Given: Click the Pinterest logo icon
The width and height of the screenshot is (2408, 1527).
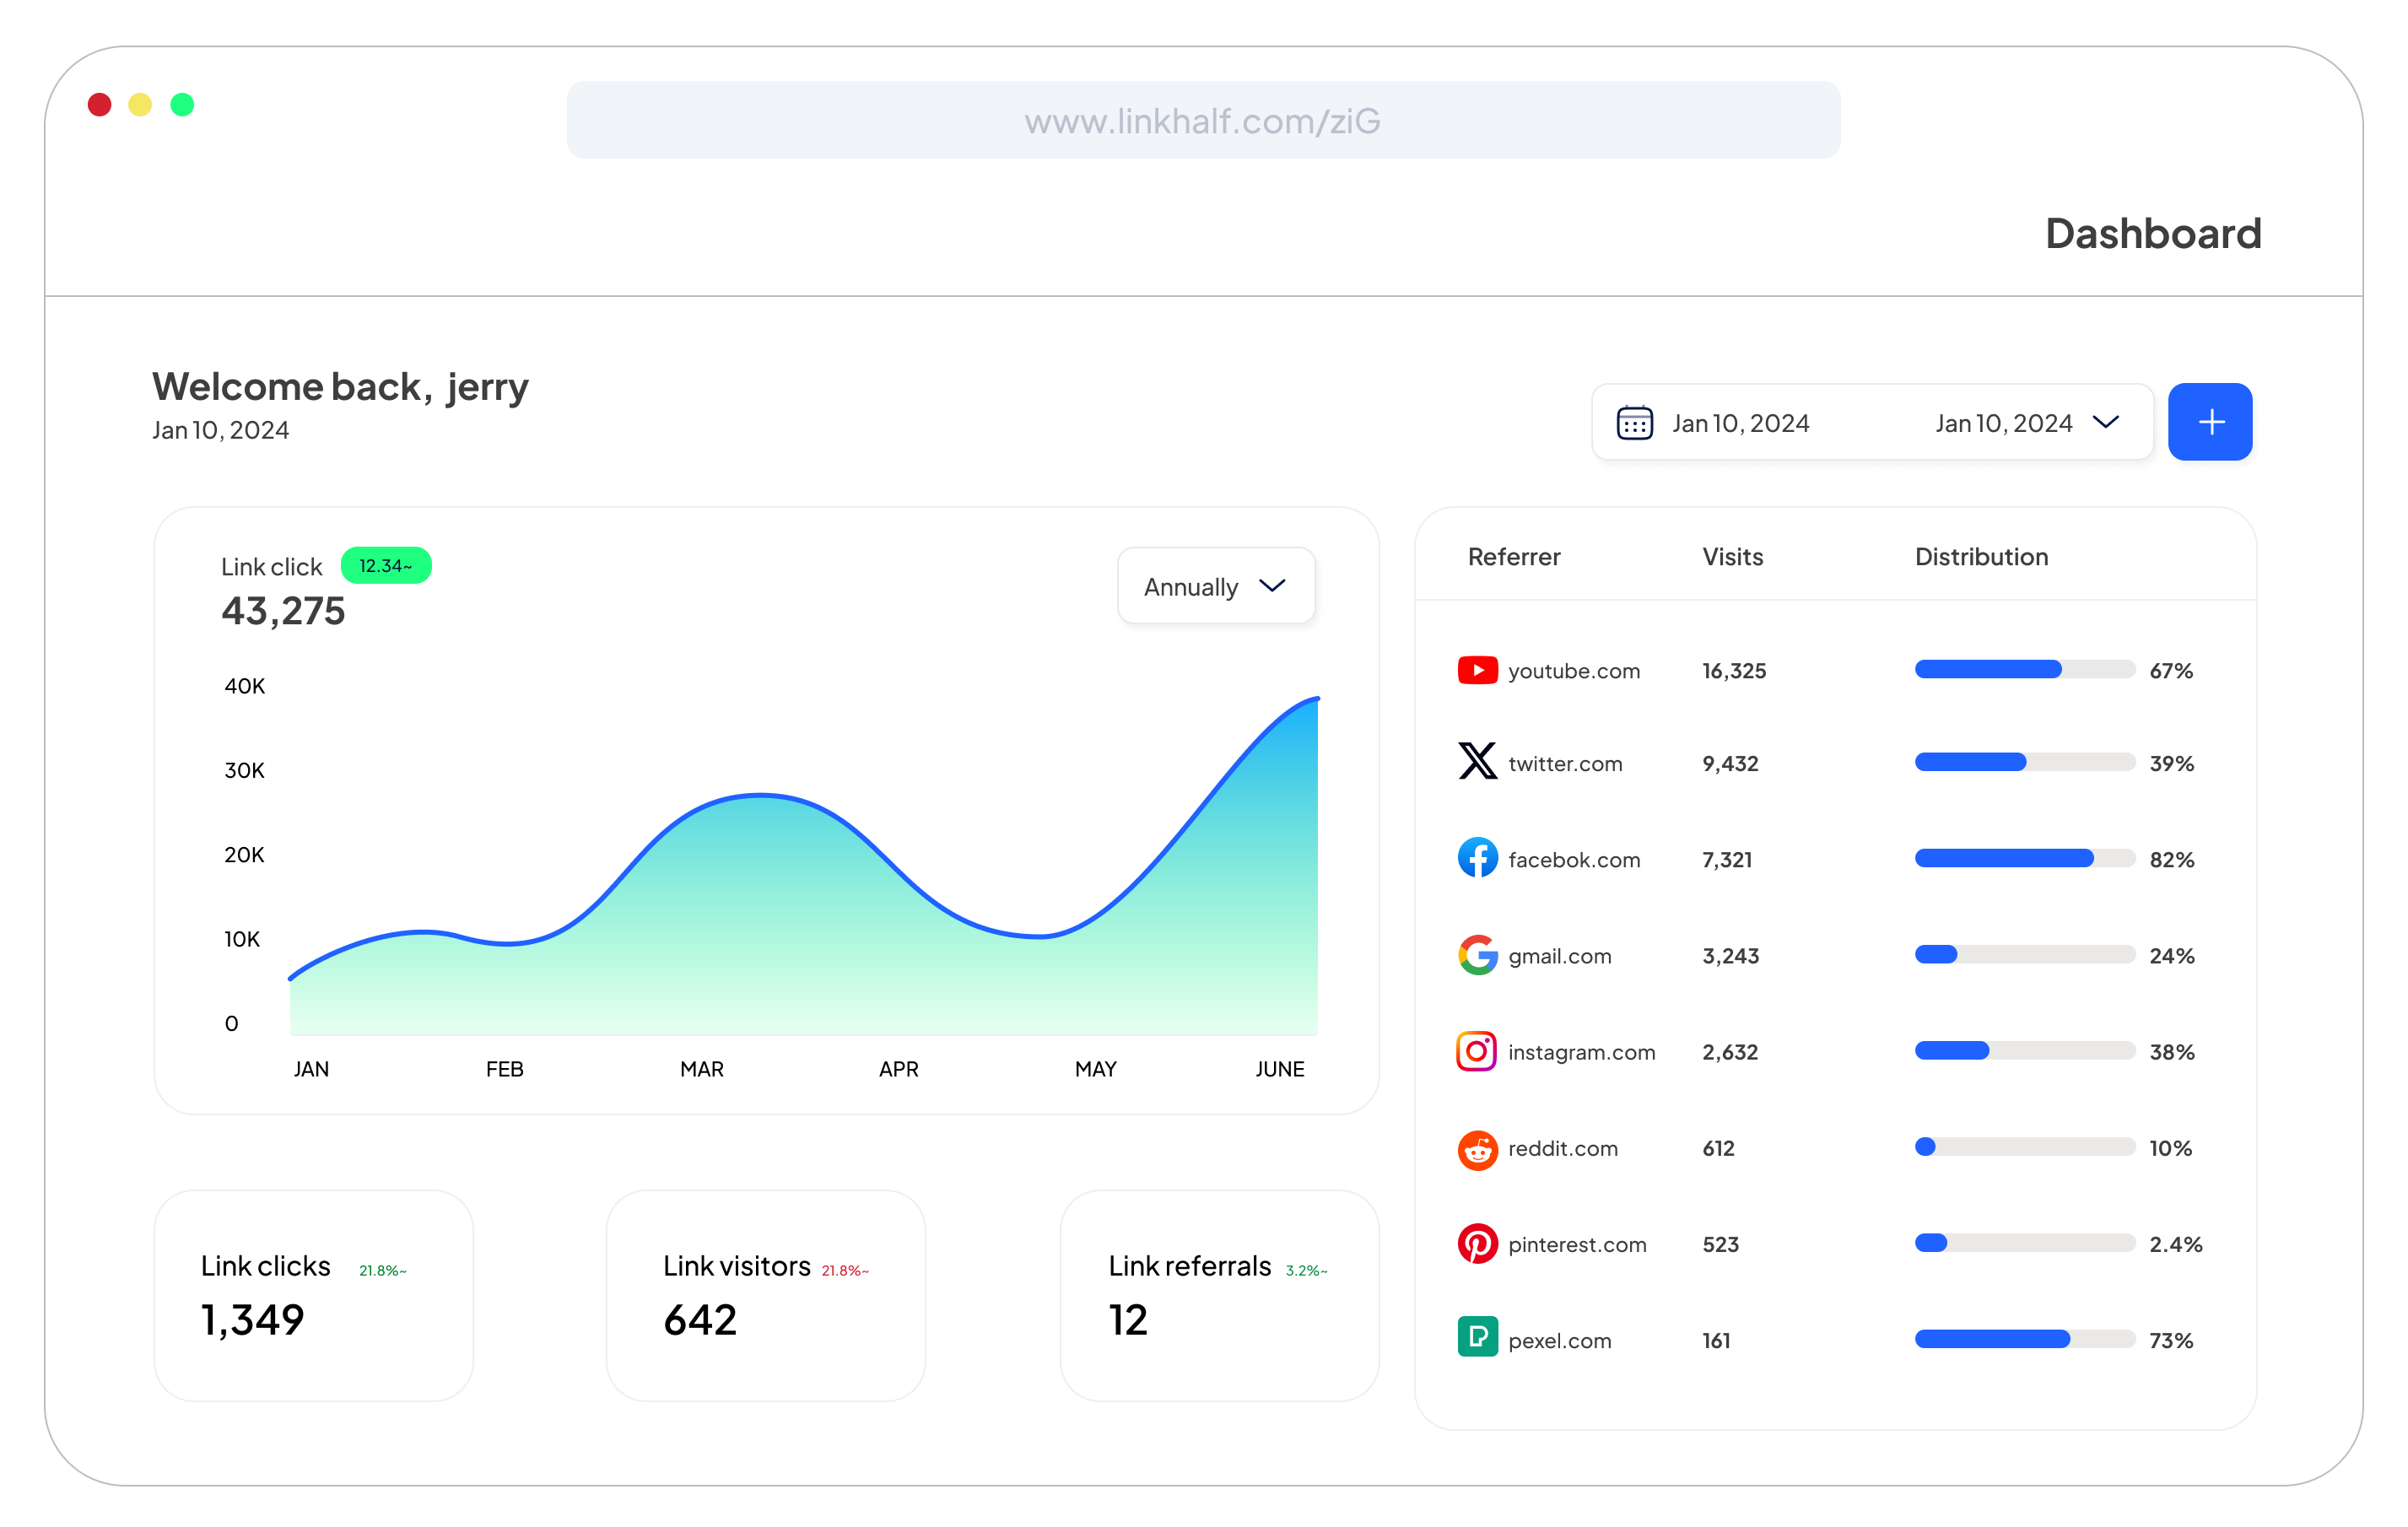Looking at the screenshot, I should 1477,1244.
